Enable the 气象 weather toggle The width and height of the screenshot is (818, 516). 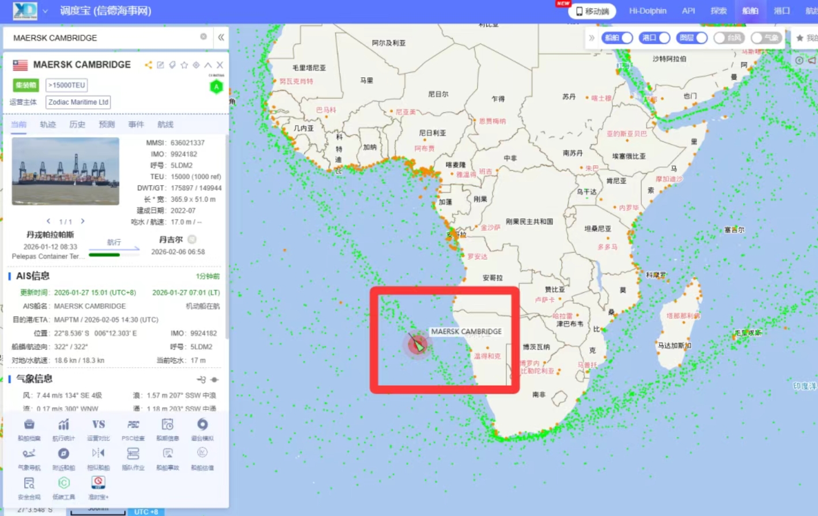tap(766, 38)
